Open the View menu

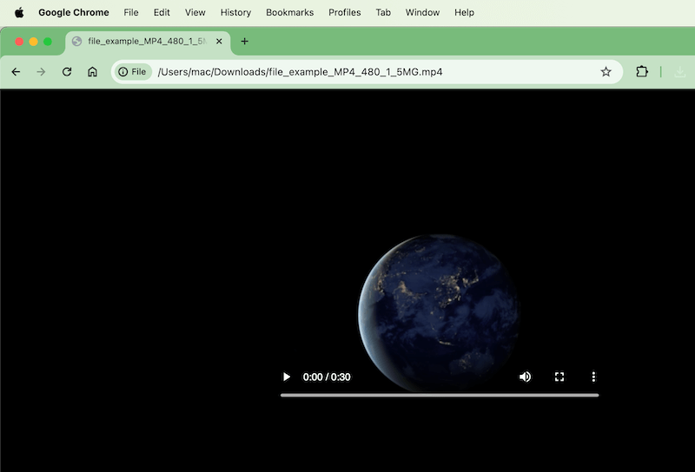(x=195, y=12)
